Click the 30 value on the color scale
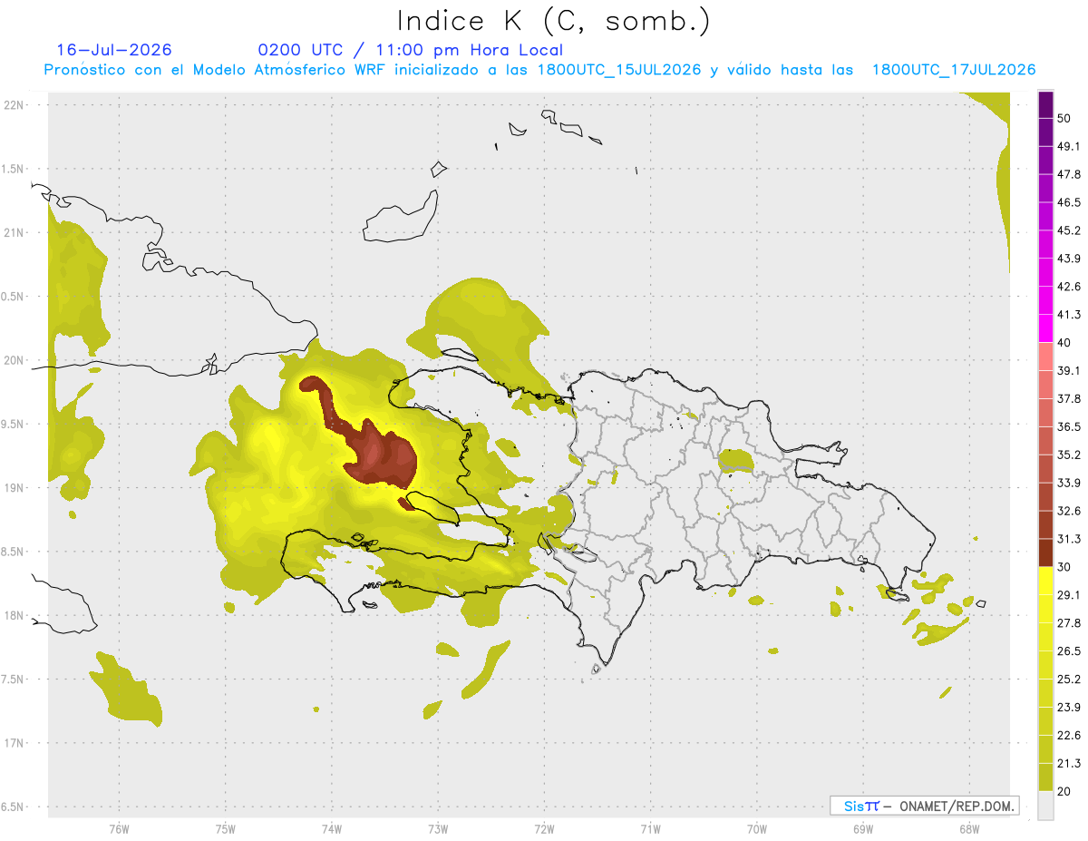Image resolution: width=1088 pixels, height=841 pixels. coord(1064,567)
